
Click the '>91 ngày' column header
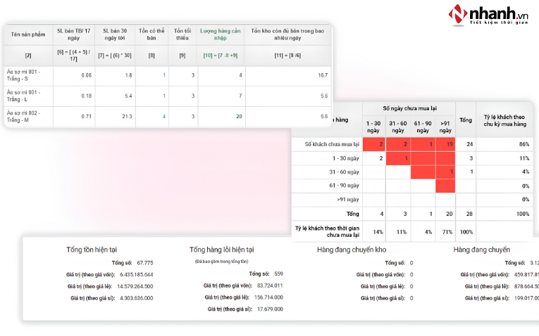(x=445, y=127)
